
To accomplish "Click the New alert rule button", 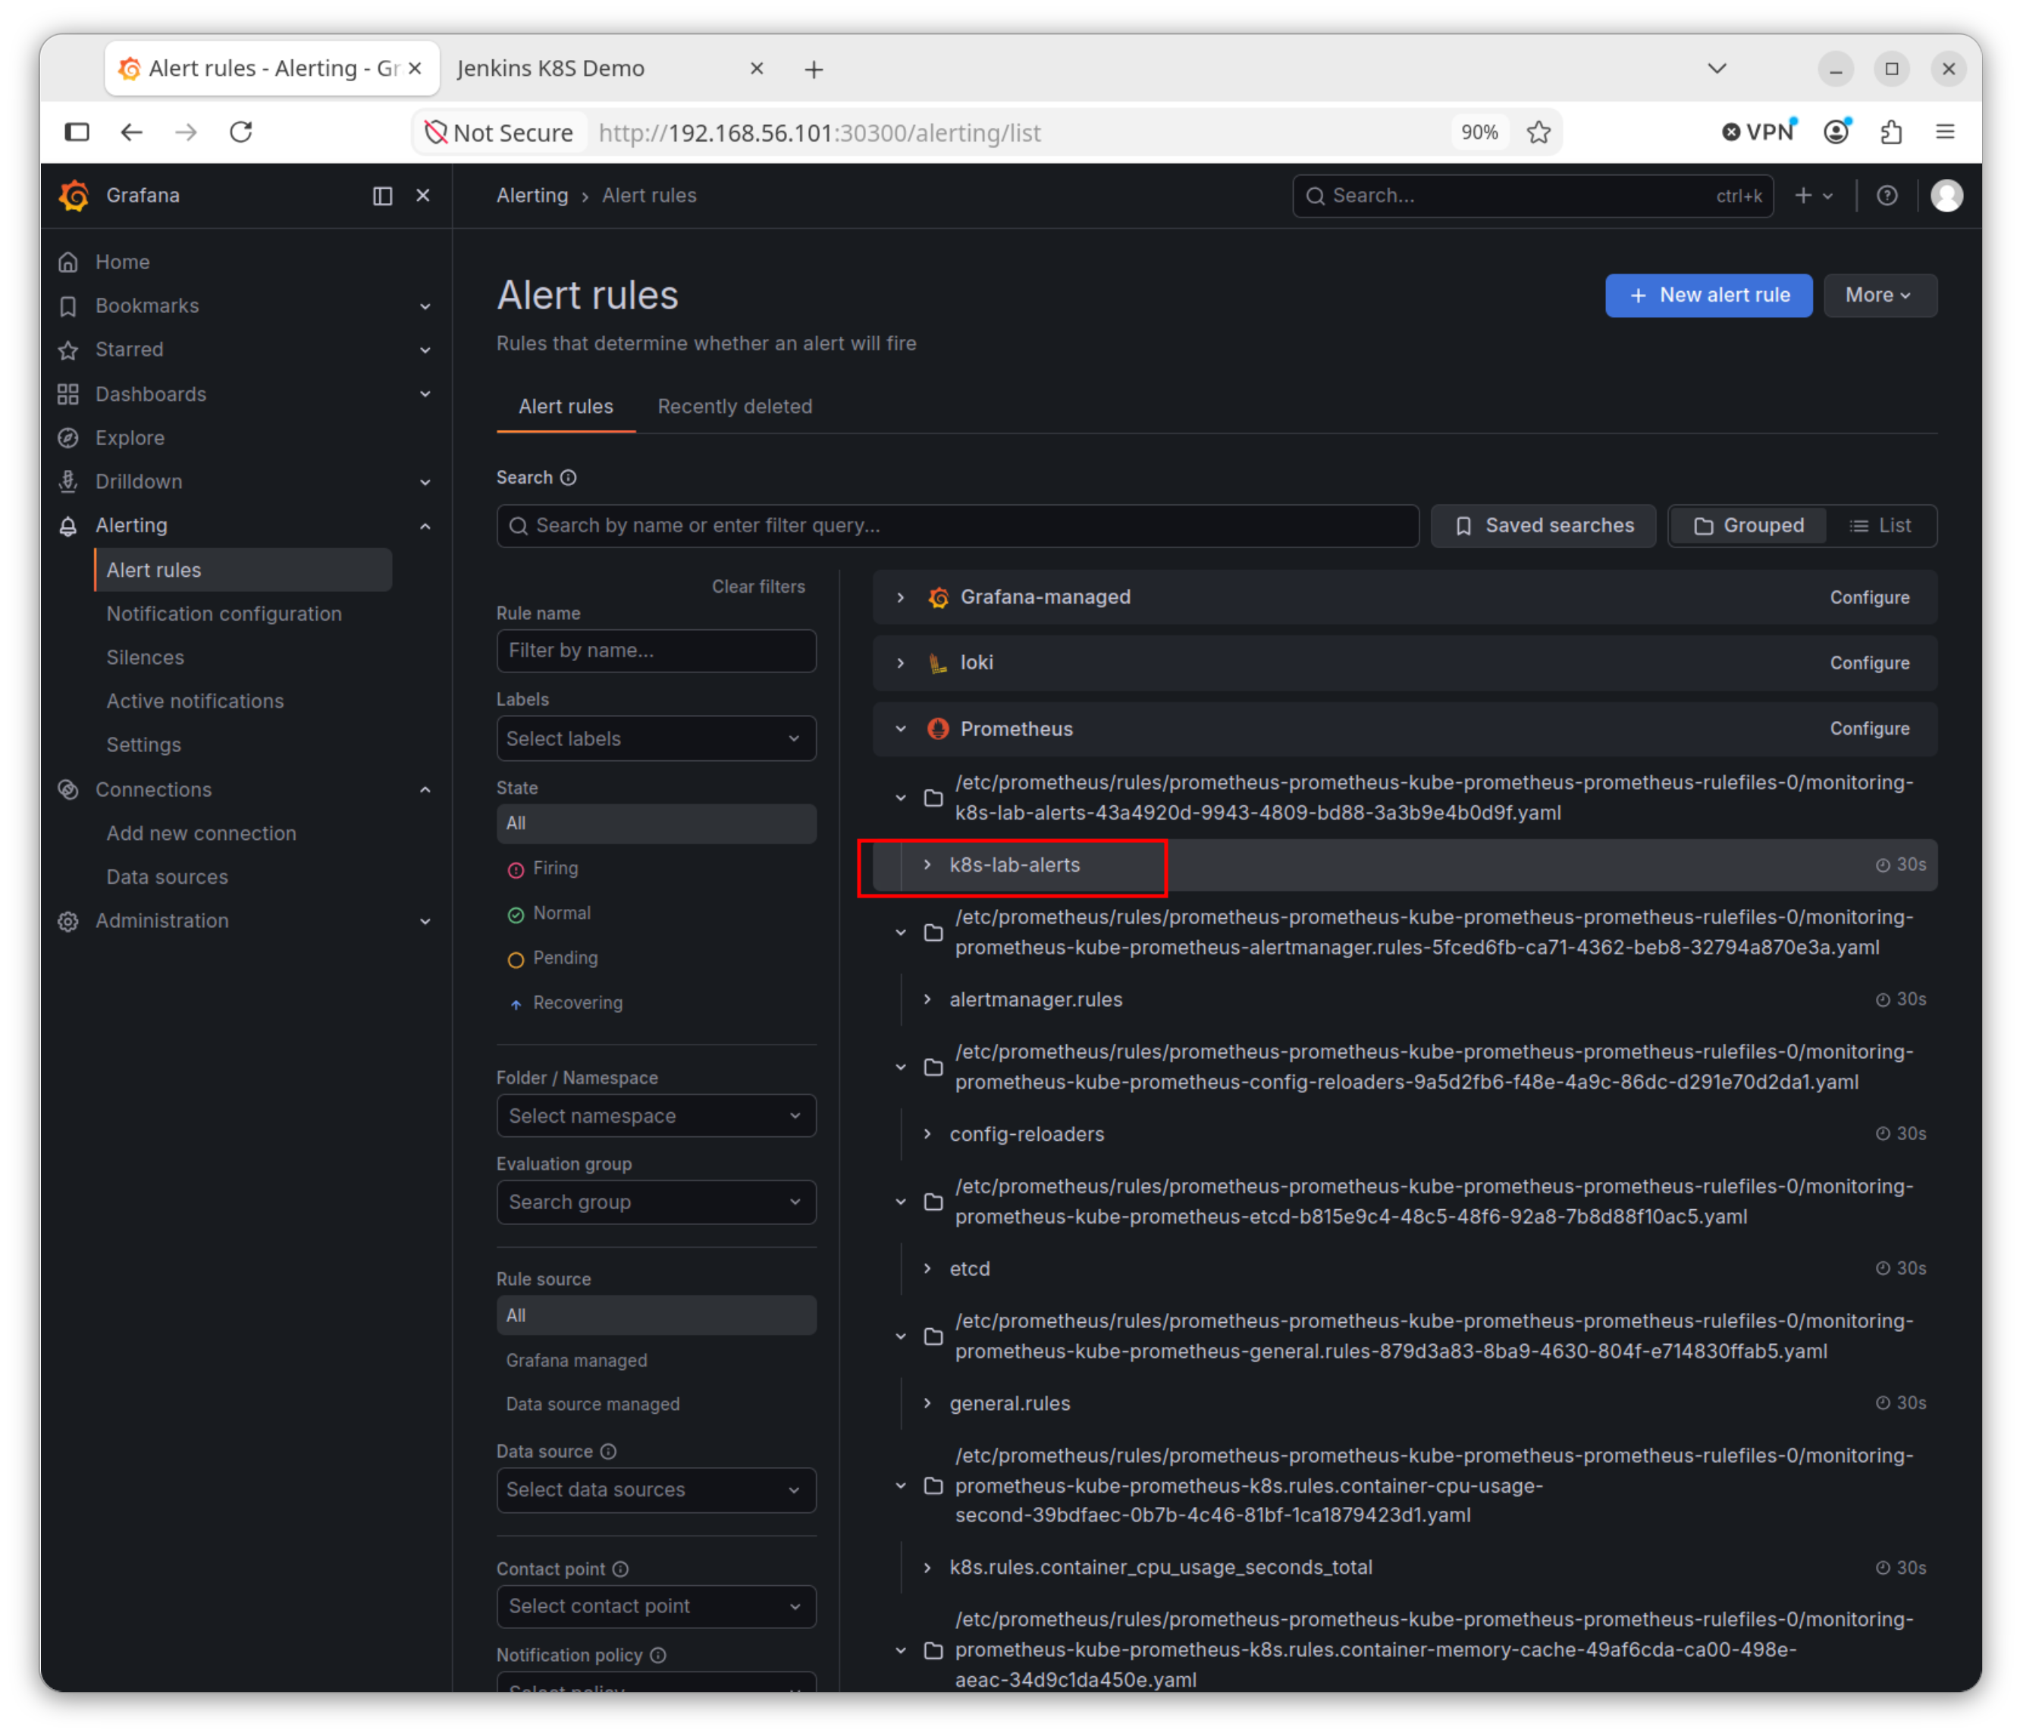I will [1708, 296].
